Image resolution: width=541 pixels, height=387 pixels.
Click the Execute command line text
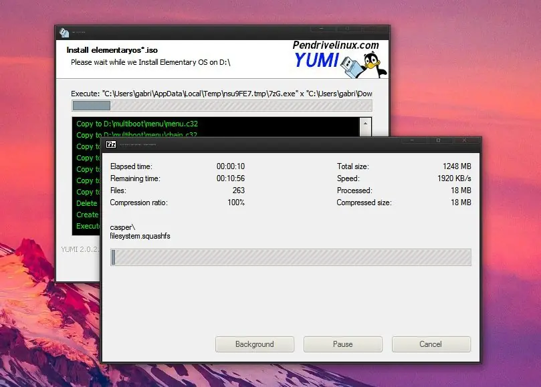coord(221,94)
